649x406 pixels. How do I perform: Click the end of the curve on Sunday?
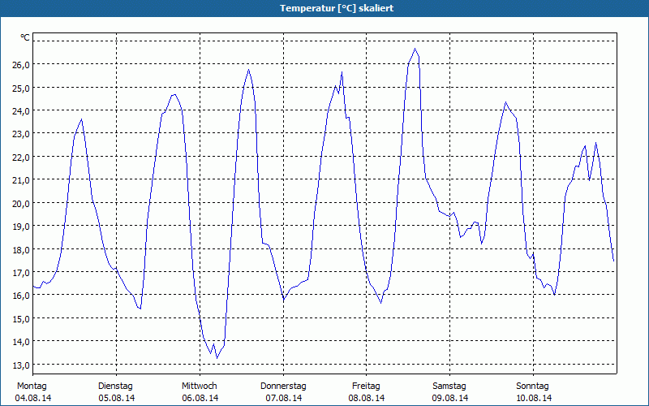pos(614,261)
